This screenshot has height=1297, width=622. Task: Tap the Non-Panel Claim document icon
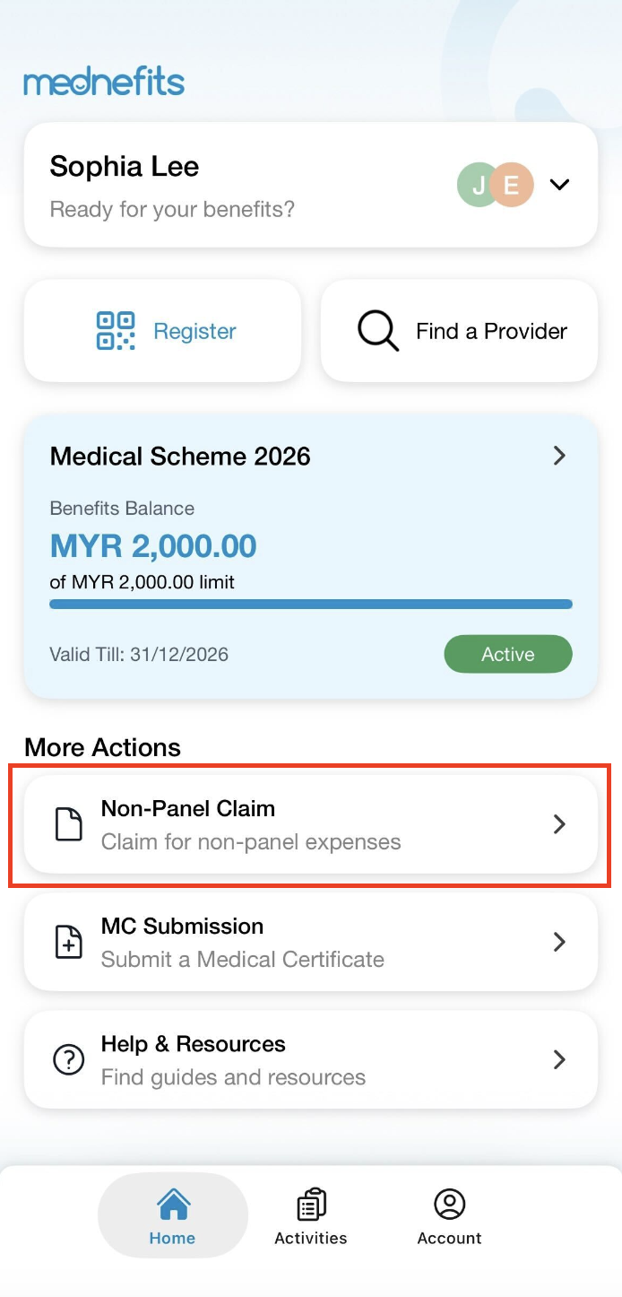[x=69, y=824]
